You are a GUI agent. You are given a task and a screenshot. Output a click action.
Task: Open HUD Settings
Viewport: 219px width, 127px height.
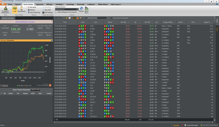pyautogui.click(x=48, y=12)
